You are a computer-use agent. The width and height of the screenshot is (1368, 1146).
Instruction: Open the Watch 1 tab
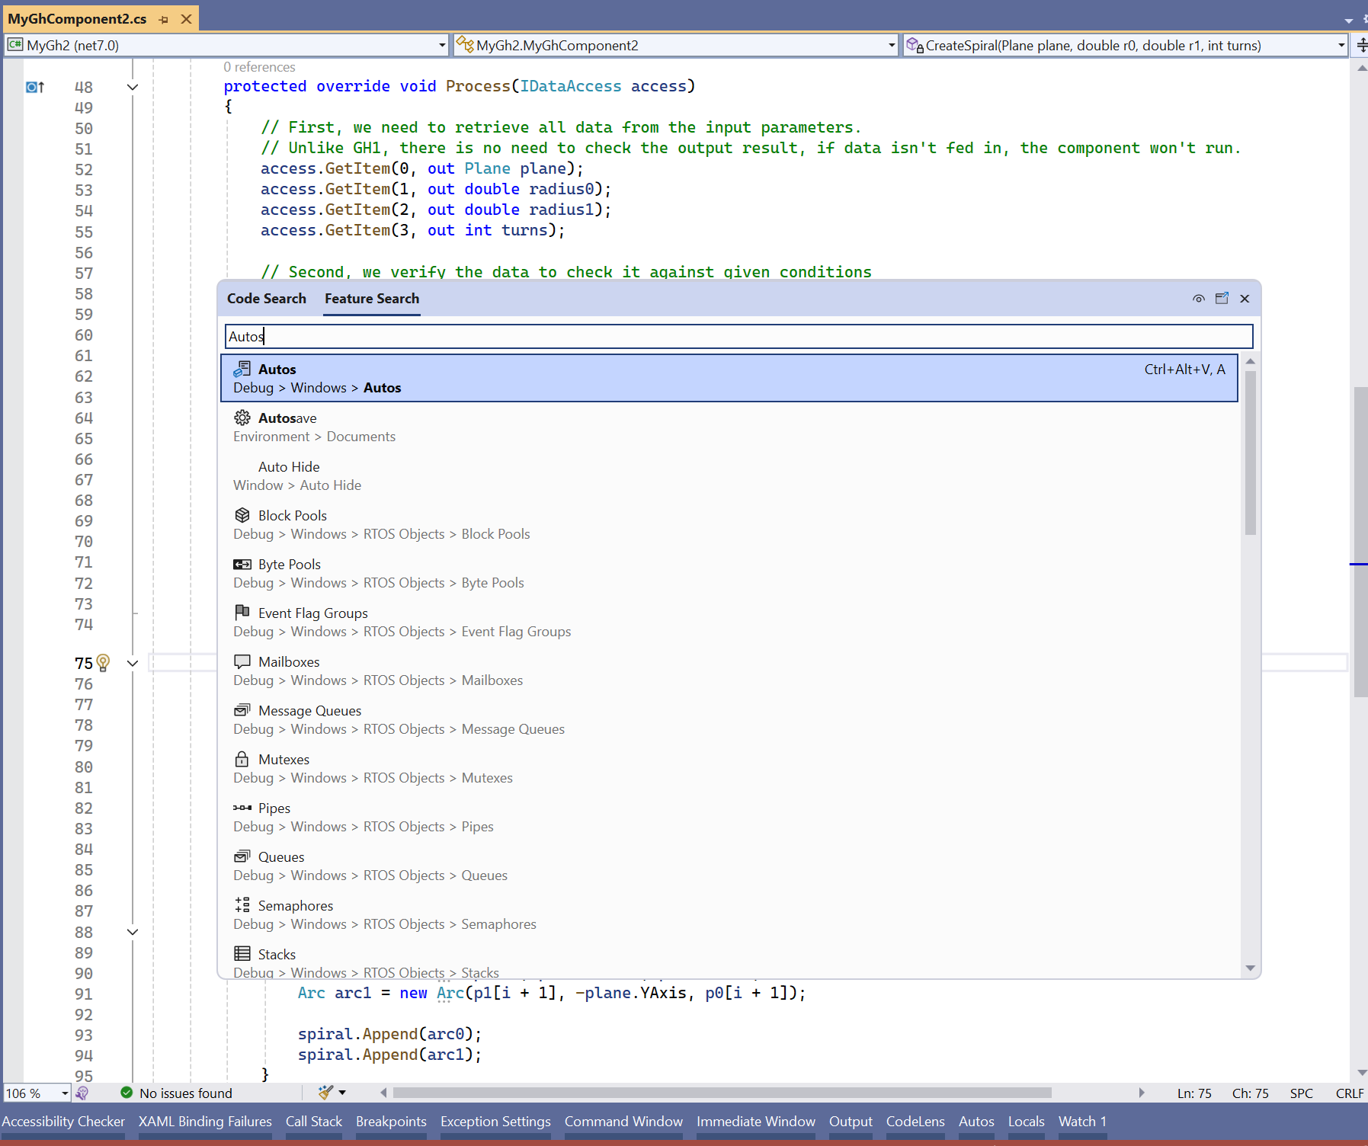point(1082,1122)
